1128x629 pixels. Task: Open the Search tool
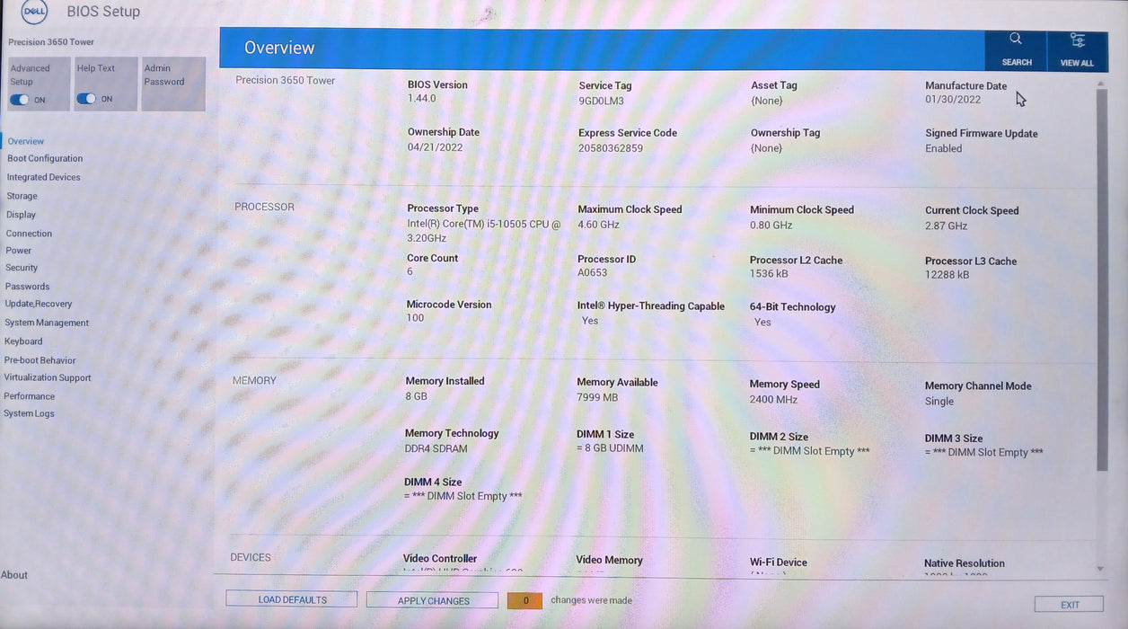tap(1016, 49)
